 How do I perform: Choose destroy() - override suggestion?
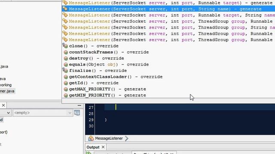tap(168, 58)
